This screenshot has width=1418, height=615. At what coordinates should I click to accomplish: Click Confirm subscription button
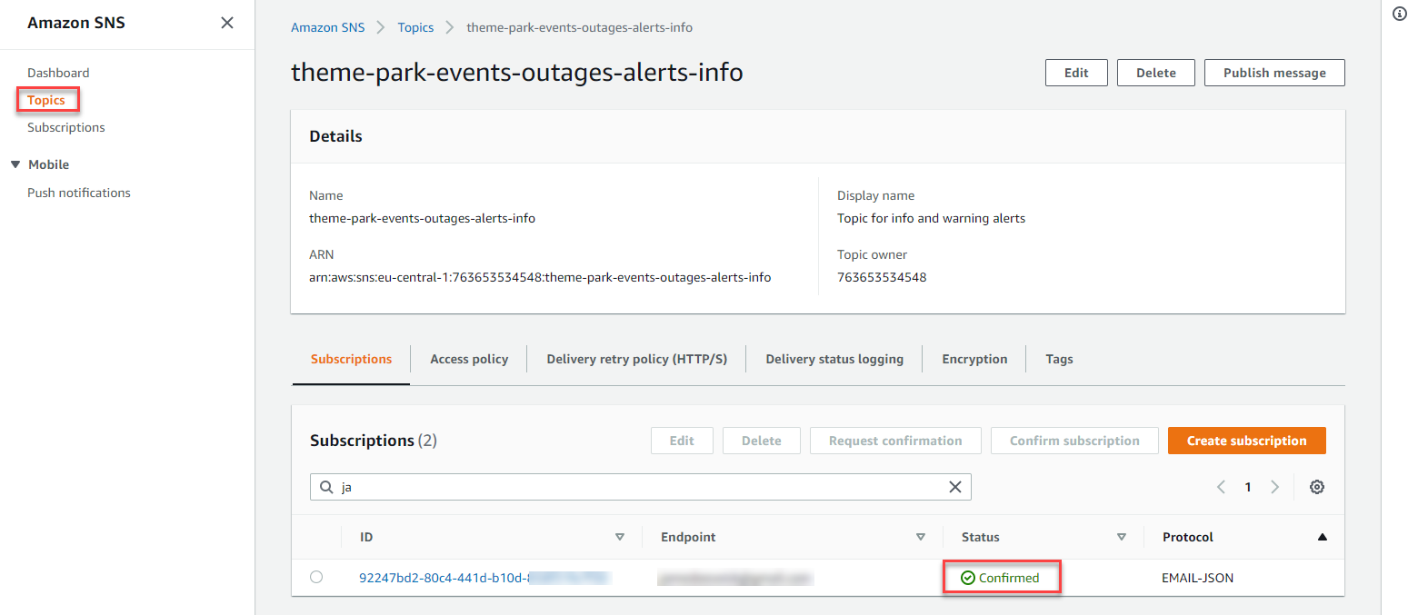1074,441
